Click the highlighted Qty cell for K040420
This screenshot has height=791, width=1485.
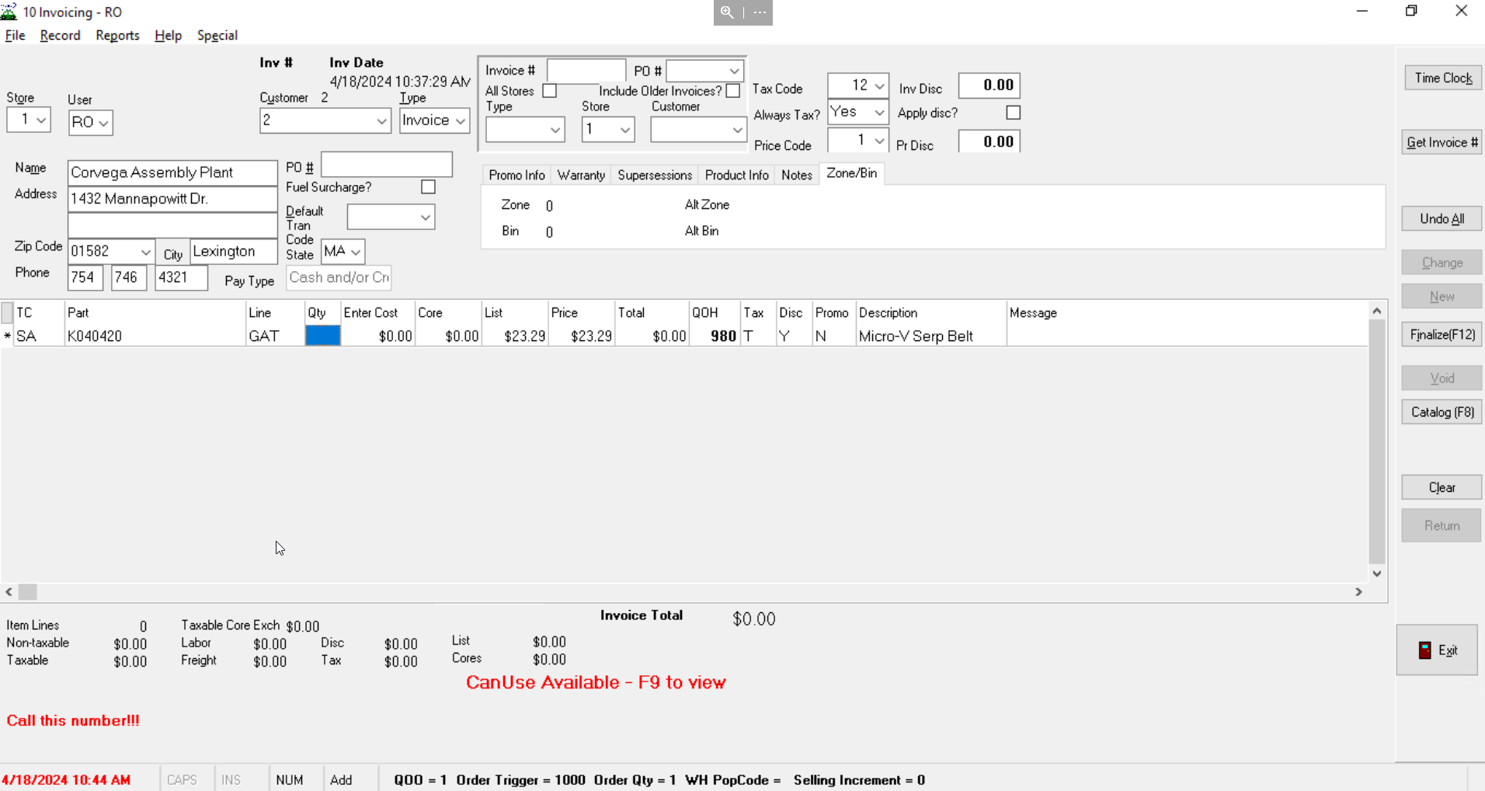click(x=323, y=336)
